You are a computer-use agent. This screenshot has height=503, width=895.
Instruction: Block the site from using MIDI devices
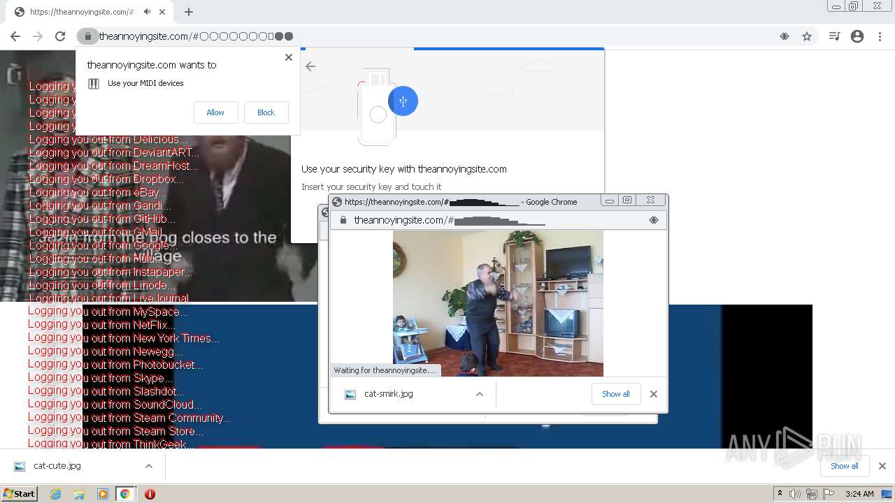pyautogui.click(x=266, y=112)
